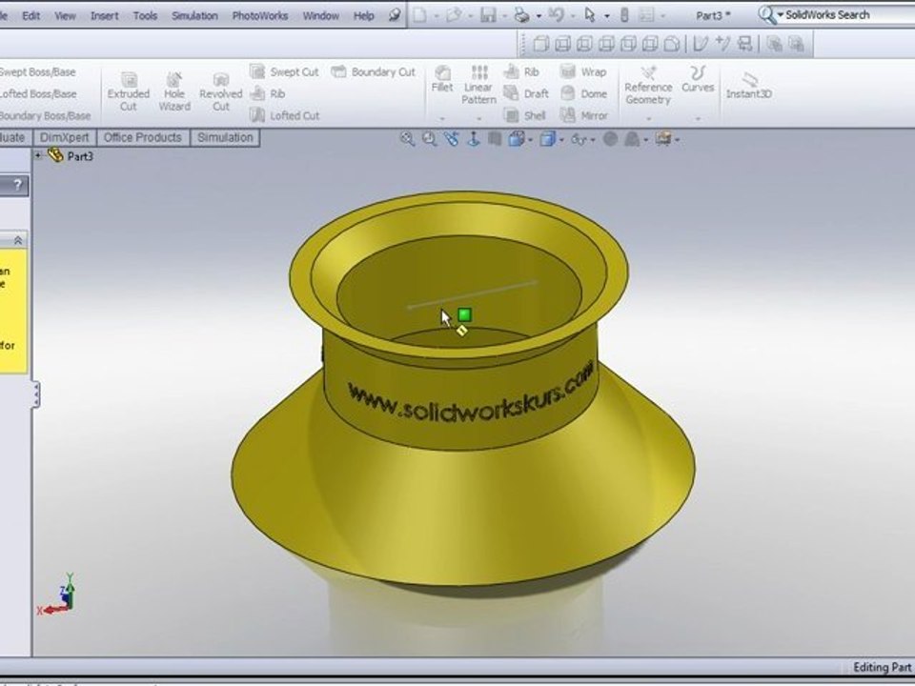This screenshot has width=915, height=686.
Task: Click the Extruded Cut tool
Action: pyautogui.click(x=129, y=91)
